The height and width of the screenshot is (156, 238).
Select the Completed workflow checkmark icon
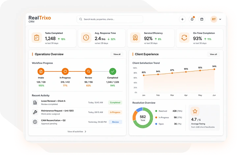tap(113, 71)
